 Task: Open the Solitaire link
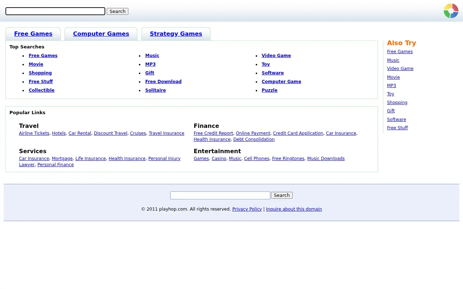point(156,90)
